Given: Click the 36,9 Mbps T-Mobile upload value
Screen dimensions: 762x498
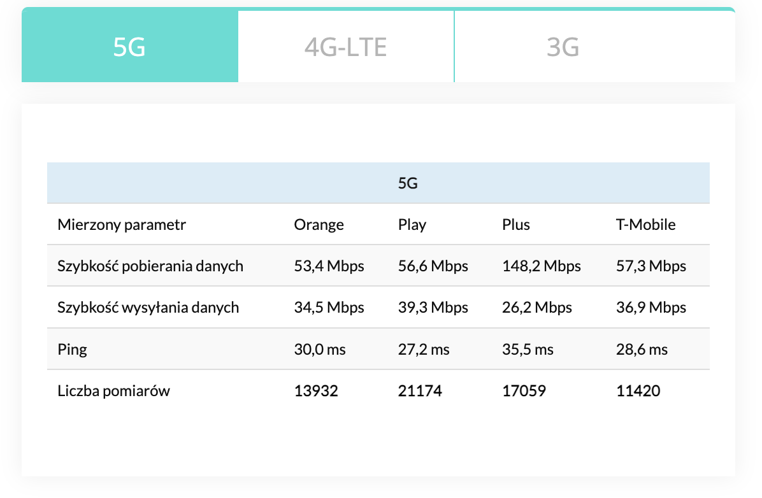Looking at the screenshot, I should 651,308.
